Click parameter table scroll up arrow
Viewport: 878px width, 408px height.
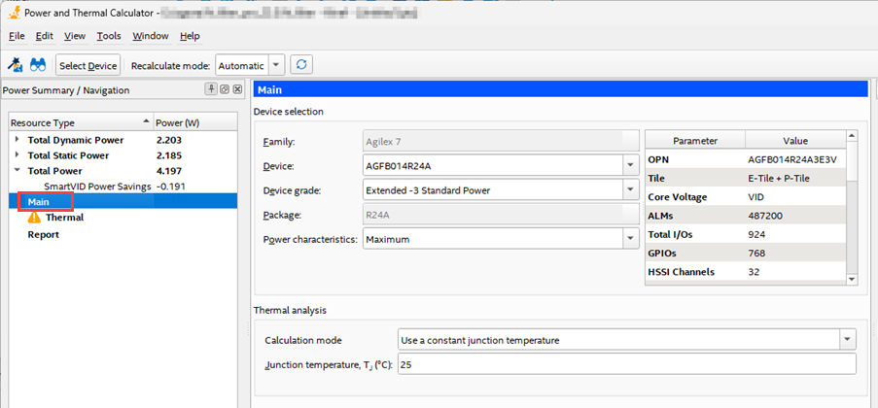pos(852,135)
